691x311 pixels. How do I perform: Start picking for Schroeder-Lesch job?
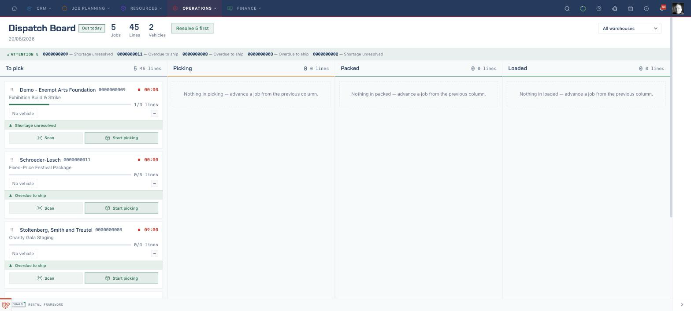[121, 208]
